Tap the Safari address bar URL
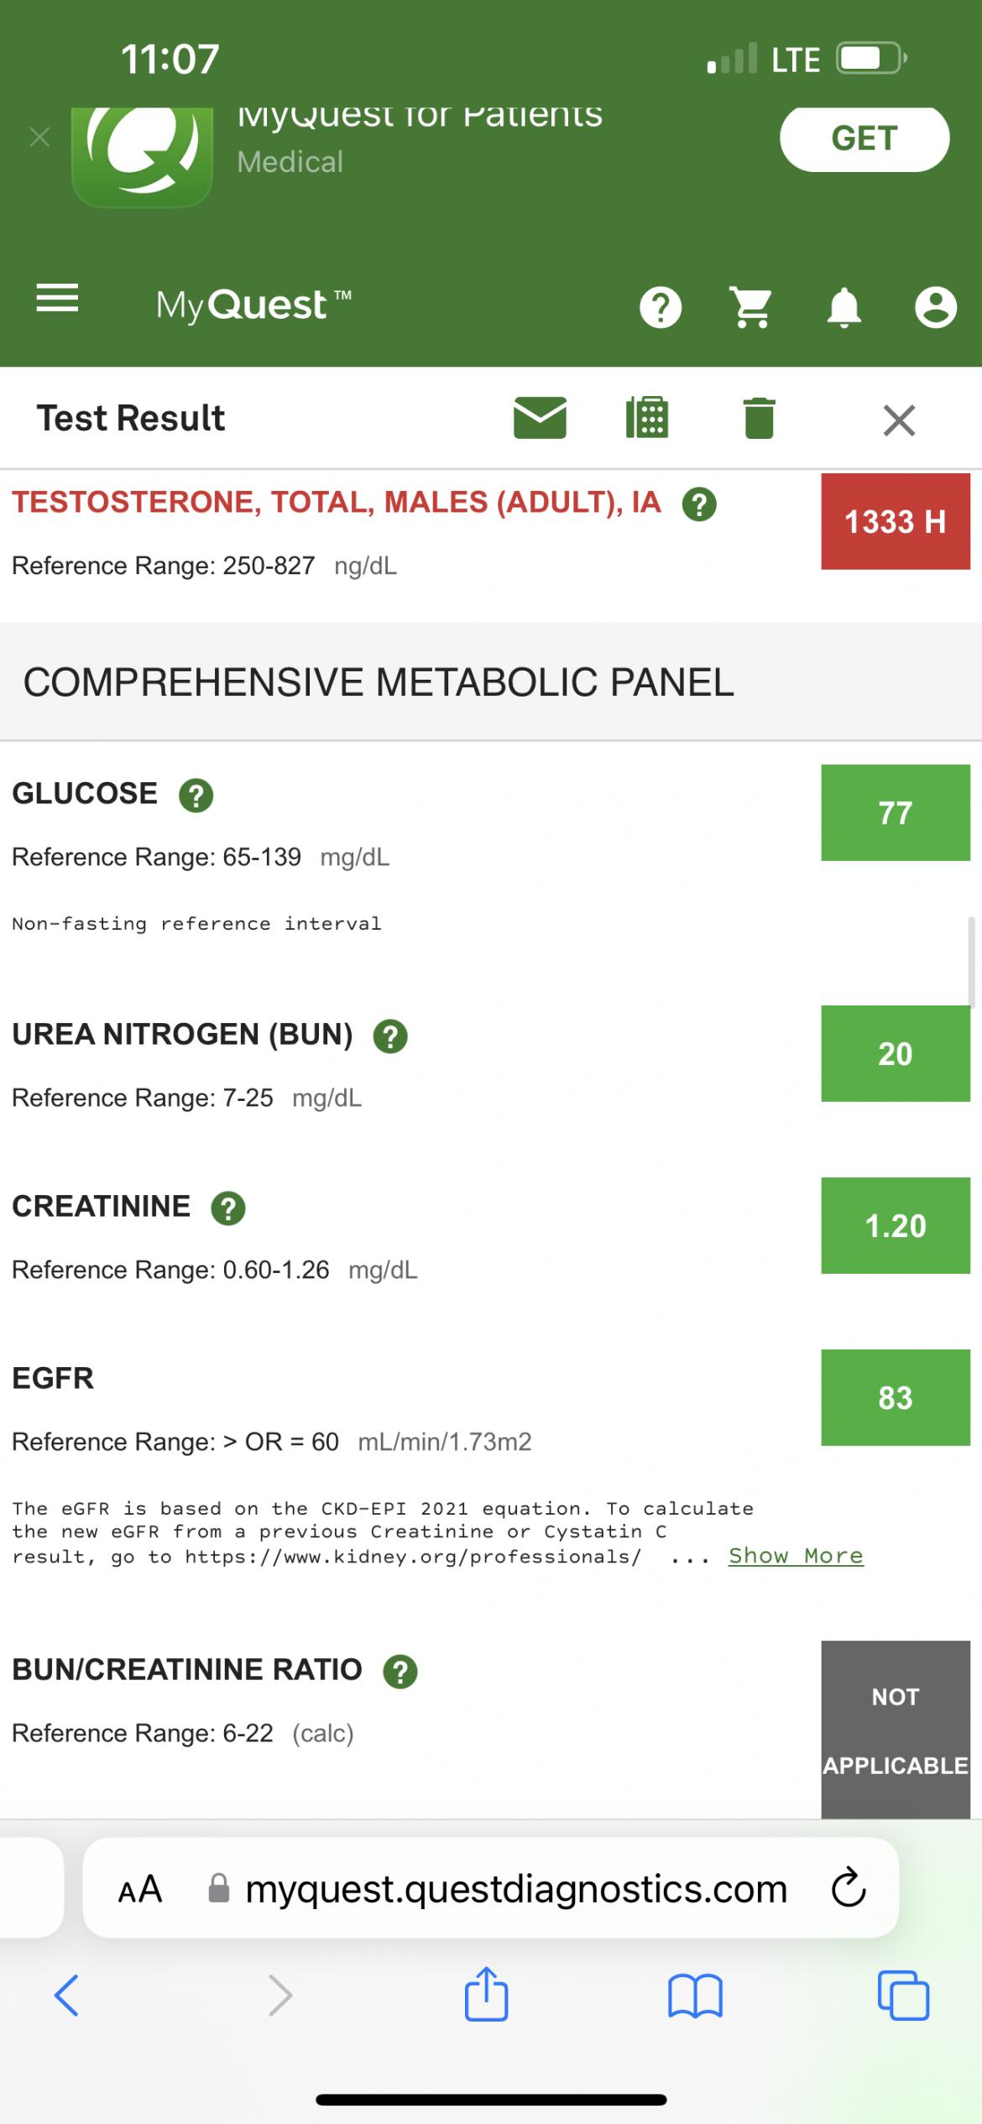Image resolution: width=982 pixels, height=2124 pixels. tap(515, 1889)
